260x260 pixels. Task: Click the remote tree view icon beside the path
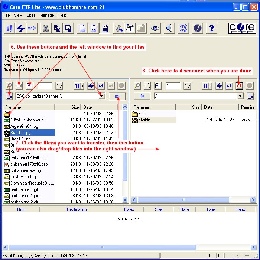pos(250,96)
